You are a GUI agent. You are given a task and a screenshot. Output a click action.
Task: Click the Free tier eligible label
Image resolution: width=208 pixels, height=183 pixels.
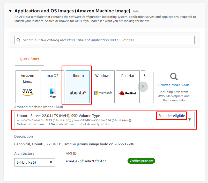(x=172, y=116)
